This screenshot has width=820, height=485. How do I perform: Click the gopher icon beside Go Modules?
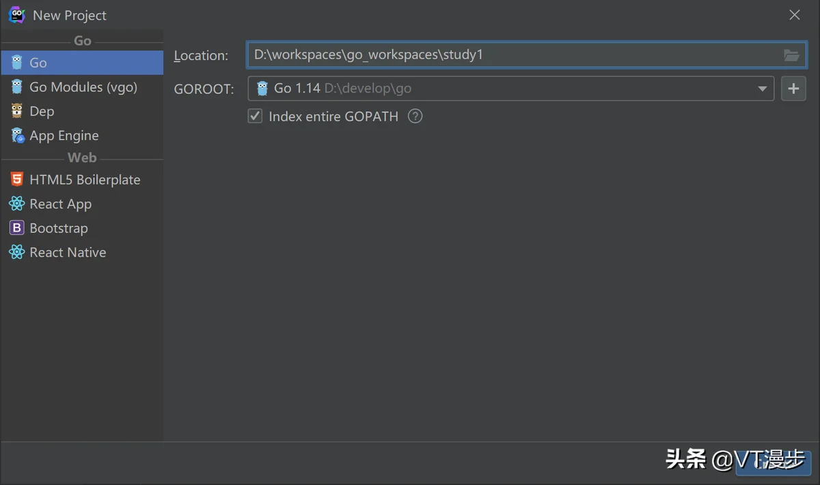(16, 87)
